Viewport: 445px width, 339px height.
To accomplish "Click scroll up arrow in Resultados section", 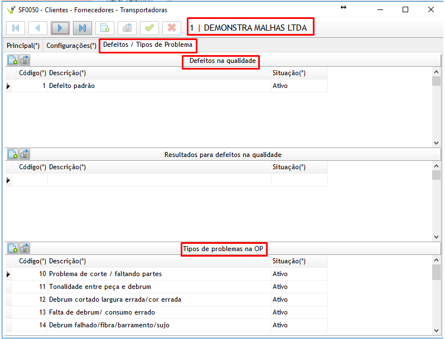I will (436, 166).
